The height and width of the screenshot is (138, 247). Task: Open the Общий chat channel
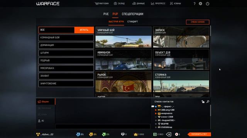[46, 102]
